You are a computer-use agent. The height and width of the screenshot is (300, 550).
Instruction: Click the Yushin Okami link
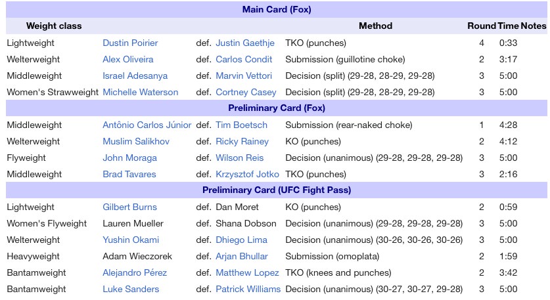pyautogui.click(x=131, y=240)
